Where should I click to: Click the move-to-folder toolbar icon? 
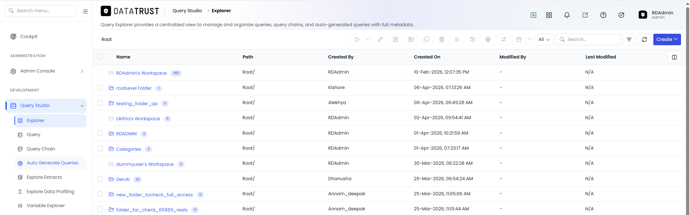(411, 39)
